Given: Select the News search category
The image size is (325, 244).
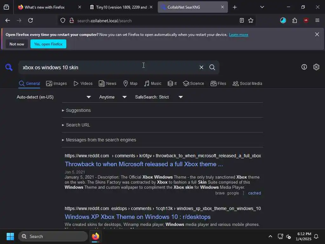Looking at the screenshot, I should pyautogui.click(x=108, y=84).
